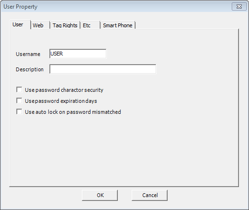Image resolution: width=249 pixels, height=210 pixels.
Task: Close the User Property window
Action: click(x=239, y=7)
